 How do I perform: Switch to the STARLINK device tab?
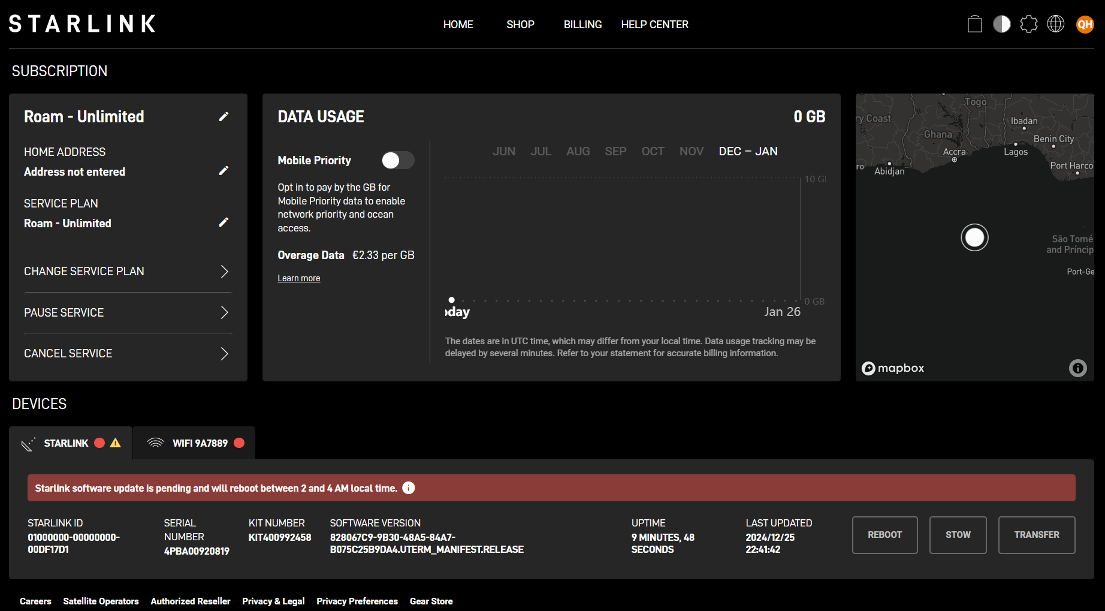pos(71,443)
